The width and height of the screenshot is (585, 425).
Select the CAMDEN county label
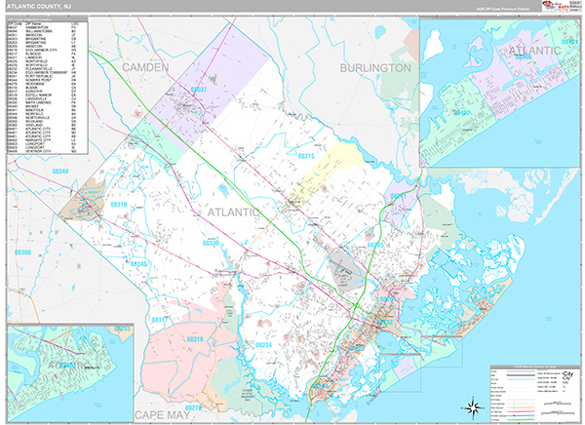[x=145, y=67]
